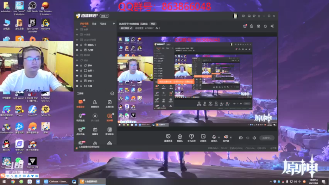Select the 全屏 1 layer row

tap(95, 71)
